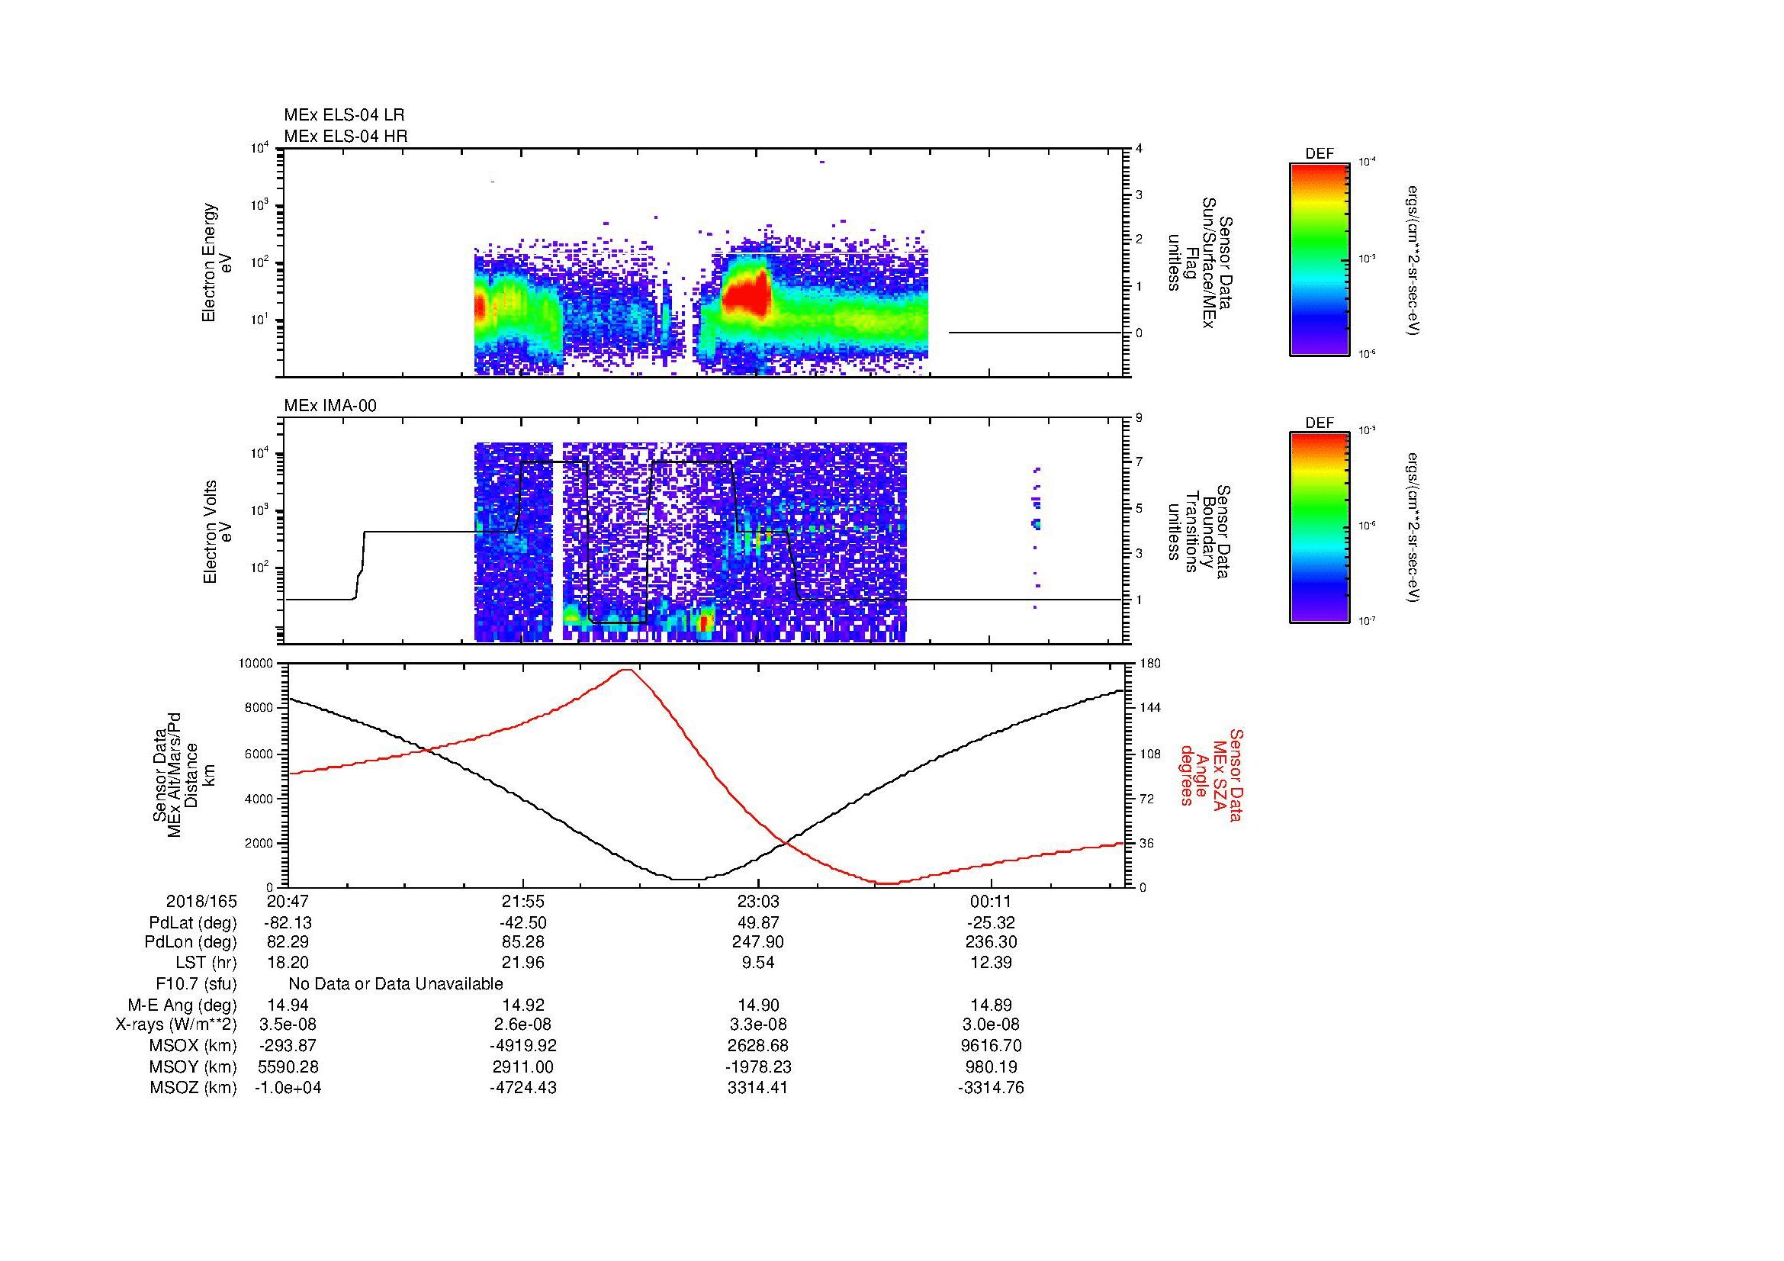Select the upper DEF color bar
The image size is (1784, 1261).
1320,259
